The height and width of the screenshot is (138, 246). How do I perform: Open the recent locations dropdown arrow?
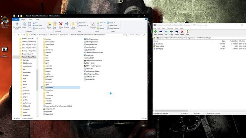pos(21,35)
